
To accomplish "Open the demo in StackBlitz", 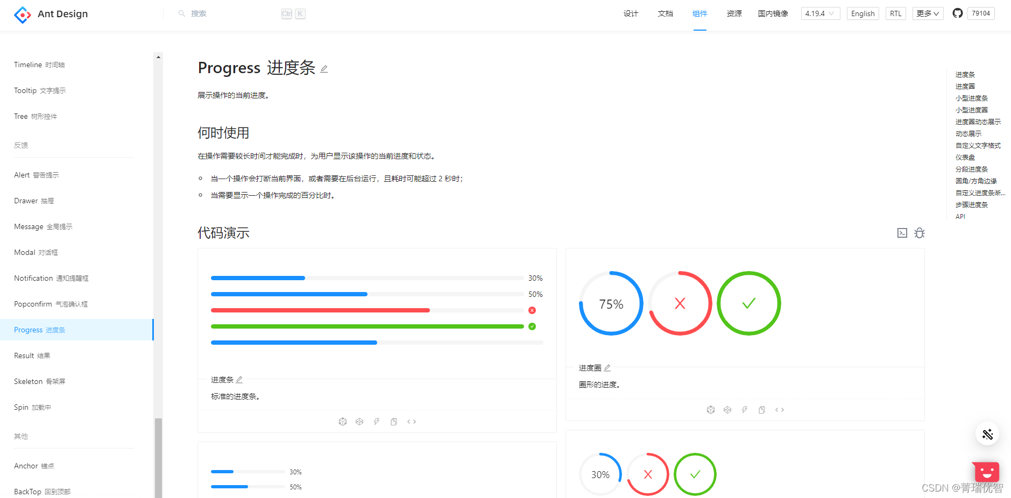I will pos(377,421).
